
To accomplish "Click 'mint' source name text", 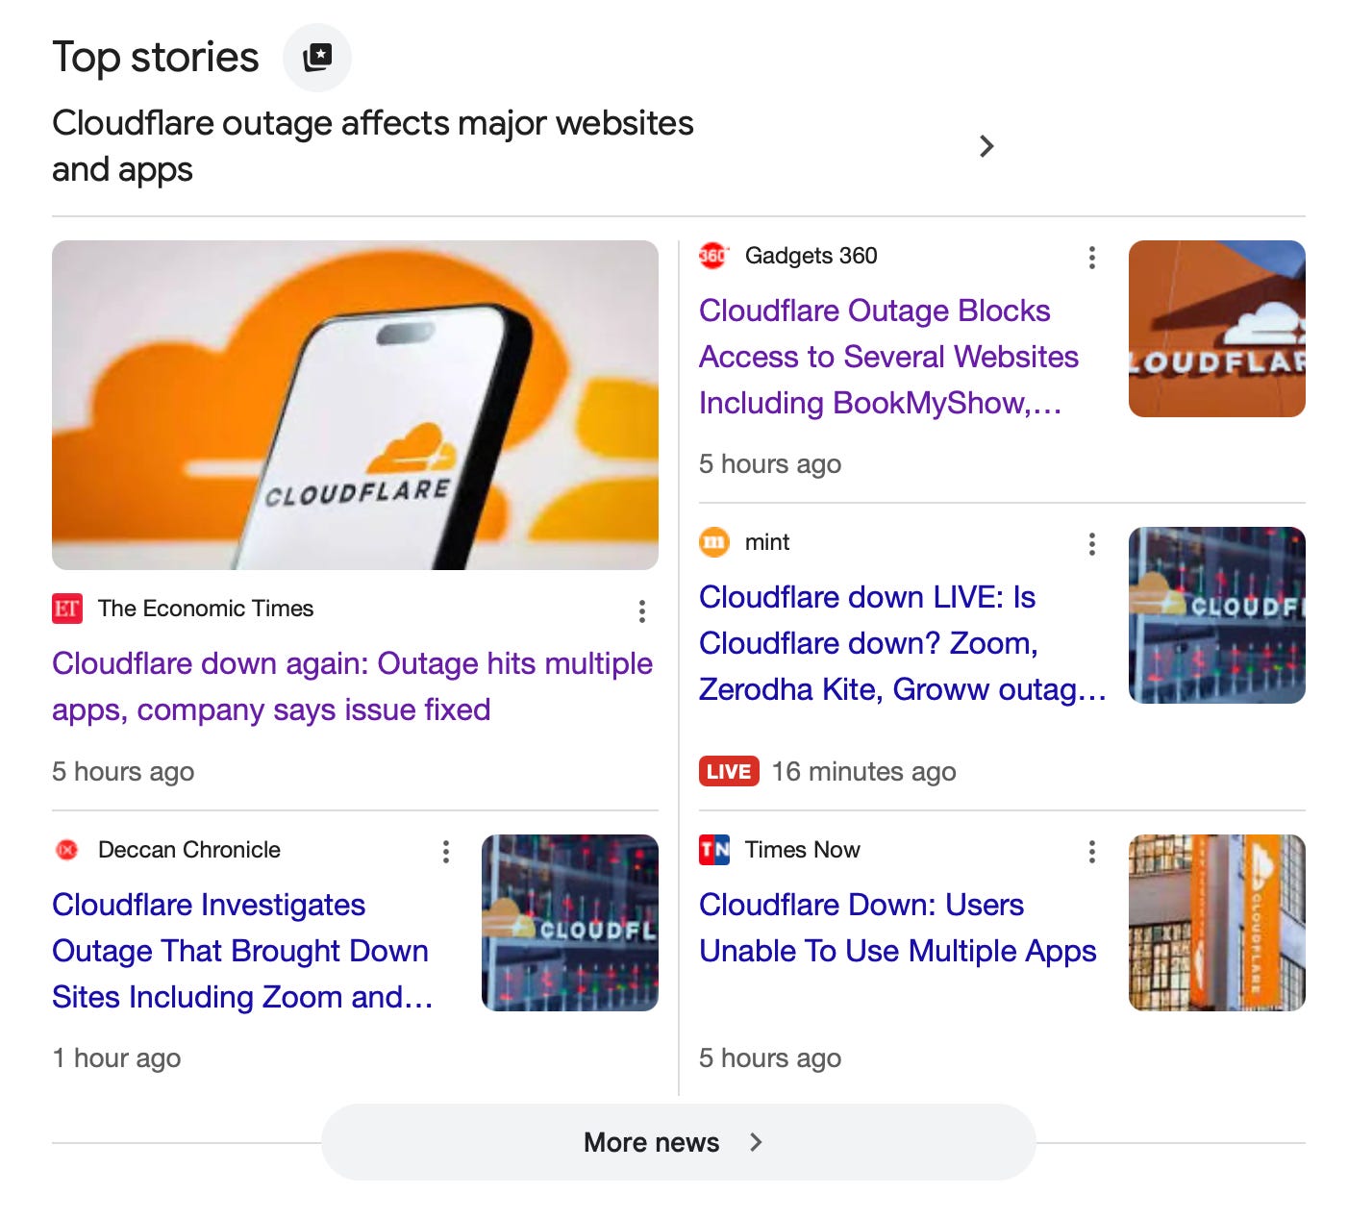I will [x=767, y=542].
